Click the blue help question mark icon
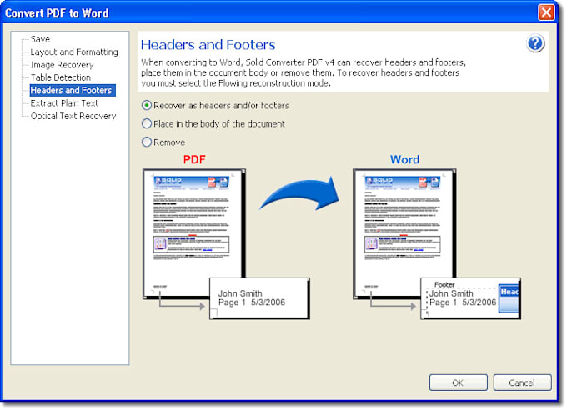567x410 pixels. point(535,44)
